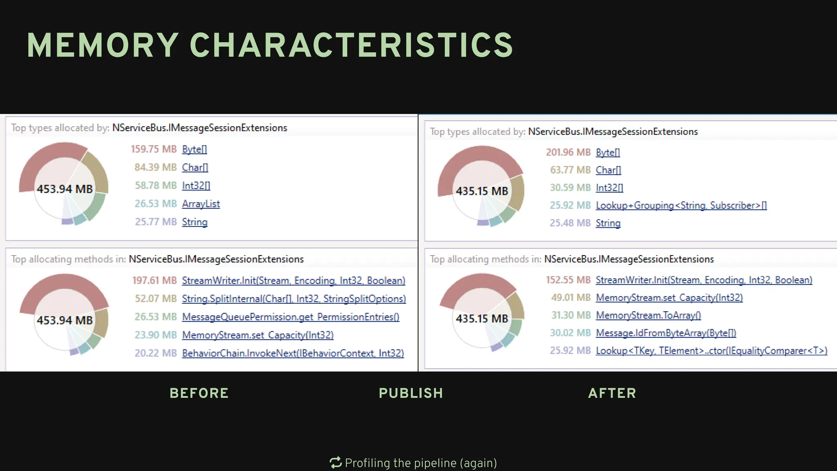The image size is (837, 471).
Task: Open the Lookup<TKey, TElement>..ctor link
Action: [x=712, y=351]
